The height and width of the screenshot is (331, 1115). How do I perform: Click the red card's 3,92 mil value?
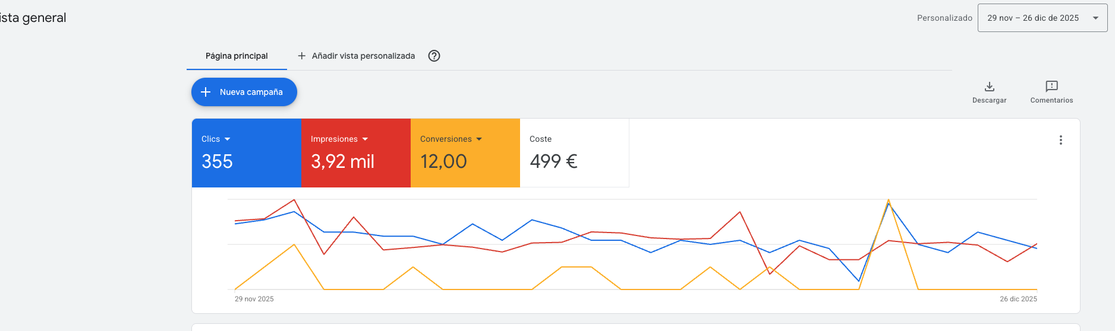coord(342,161)
